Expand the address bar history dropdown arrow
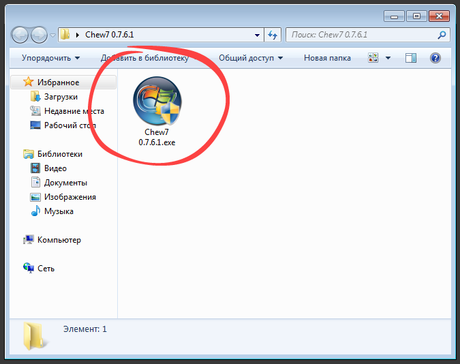The image size is (460, 364). pos(257,35)
